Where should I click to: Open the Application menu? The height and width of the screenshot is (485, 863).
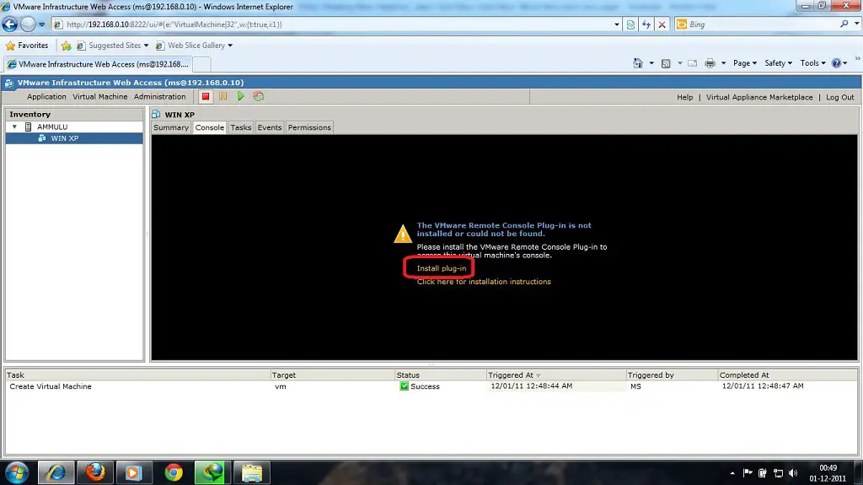46,96
